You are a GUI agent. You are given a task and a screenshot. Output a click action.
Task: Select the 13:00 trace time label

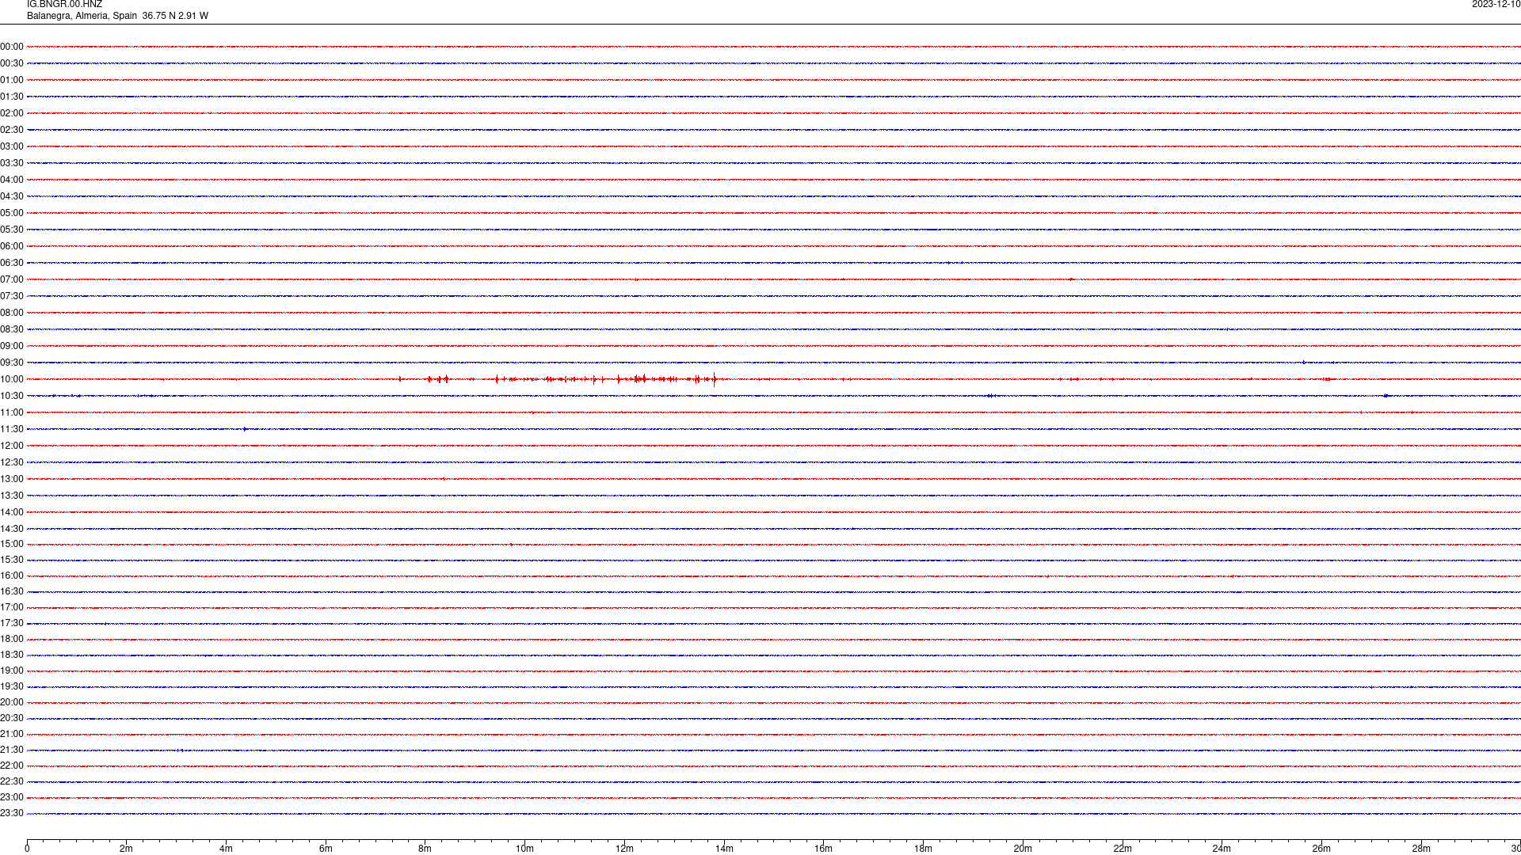click(12, 479)
